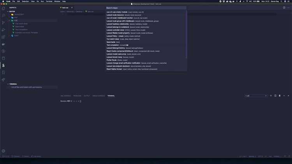This screenshot has width=292, height=164.
Task: Kill terminal with trash icon
Action: [x=280, y=95]
